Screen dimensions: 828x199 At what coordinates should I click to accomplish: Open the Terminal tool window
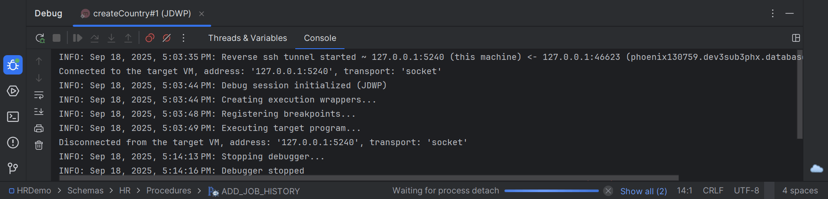[x=13, y=117]
